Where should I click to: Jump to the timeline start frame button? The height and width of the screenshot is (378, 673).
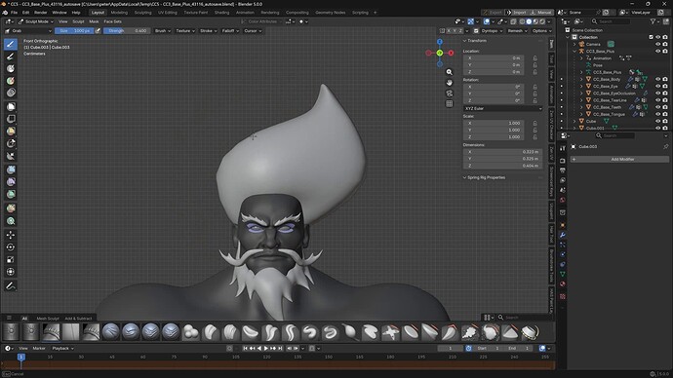245,349
